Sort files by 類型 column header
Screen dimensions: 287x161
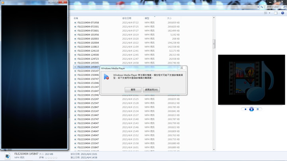click(147, 18)
